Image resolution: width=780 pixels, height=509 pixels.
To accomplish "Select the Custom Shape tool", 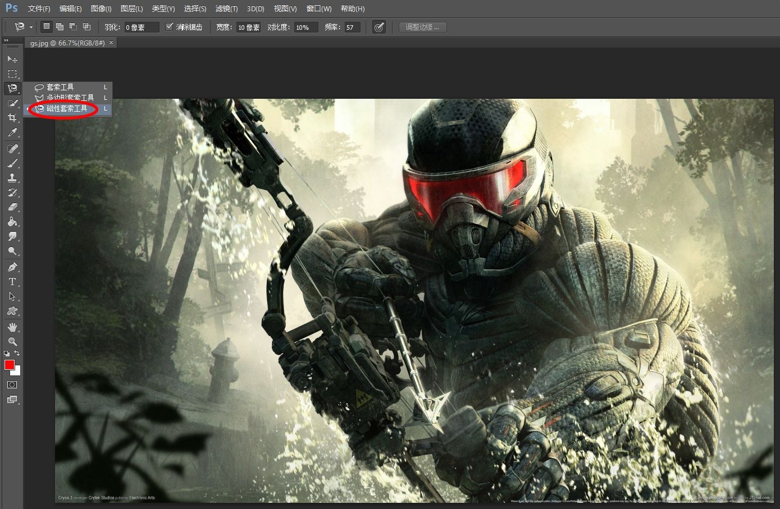I will [12, 311].
